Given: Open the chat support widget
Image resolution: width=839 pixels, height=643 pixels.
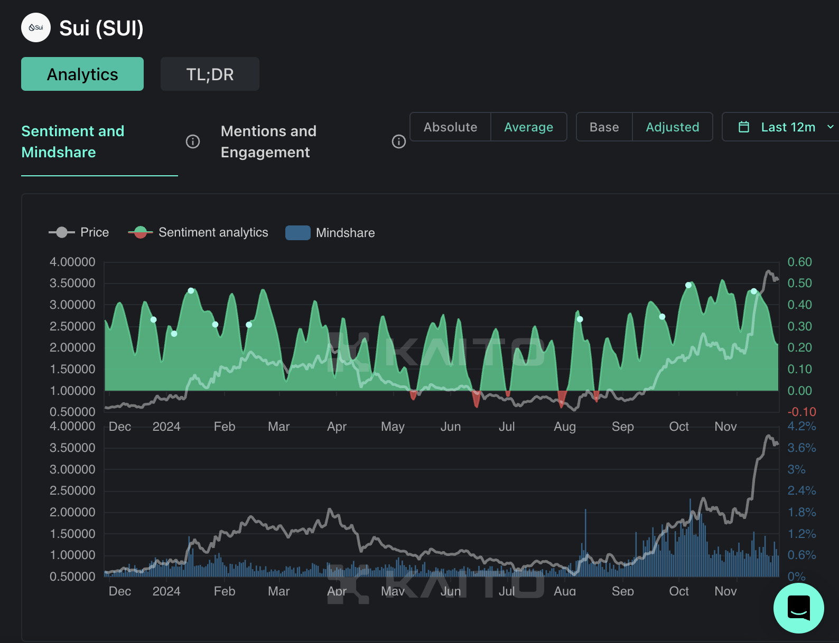Looking at the screenshot, I should pyautogui.click(x=798, y=608).
